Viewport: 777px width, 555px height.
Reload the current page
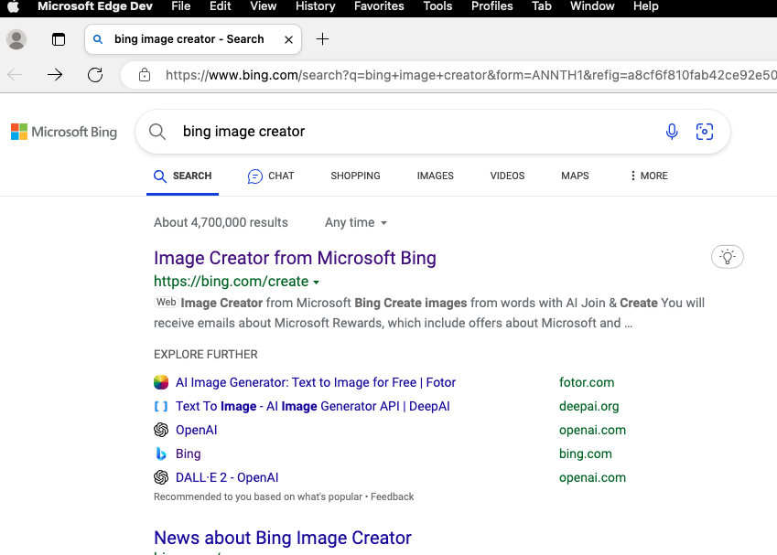[x=95, y=75]
